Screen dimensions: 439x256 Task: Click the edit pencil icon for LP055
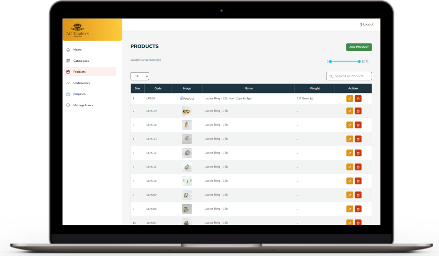349,98
